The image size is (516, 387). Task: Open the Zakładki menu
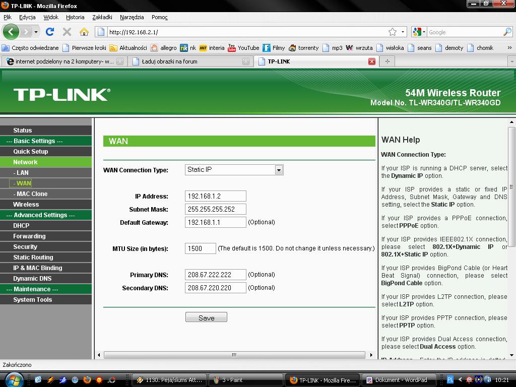coord(102,17)
